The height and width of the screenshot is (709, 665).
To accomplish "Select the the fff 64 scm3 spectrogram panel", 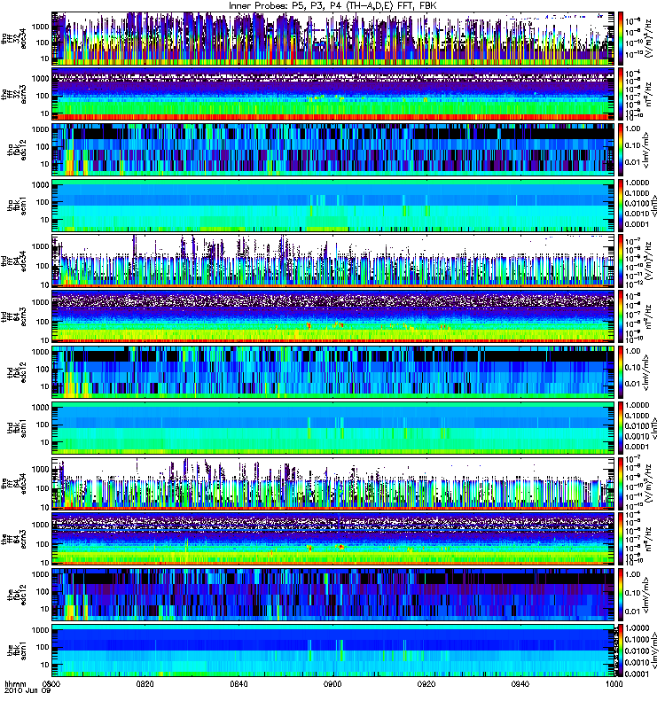I will (333, 540).
